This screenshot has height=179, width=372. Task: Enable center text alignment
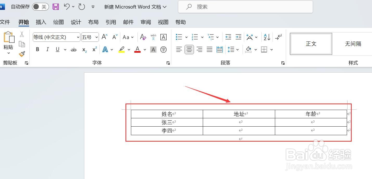click(189, 49)
